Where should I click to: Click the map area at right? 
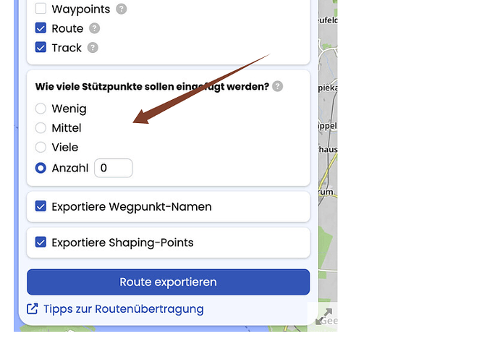tap(328, 158)
